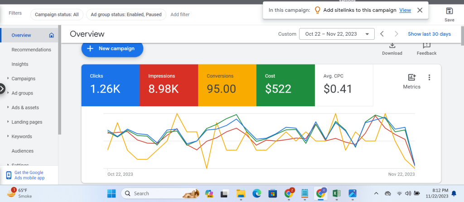464x202 pixels.
Task: Open Microsoft Excel from taskbar
Action: point(337,193)
